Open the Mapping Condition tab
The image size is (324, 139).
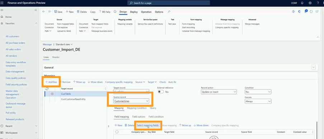pyautogui.click(x=137, y=108)
